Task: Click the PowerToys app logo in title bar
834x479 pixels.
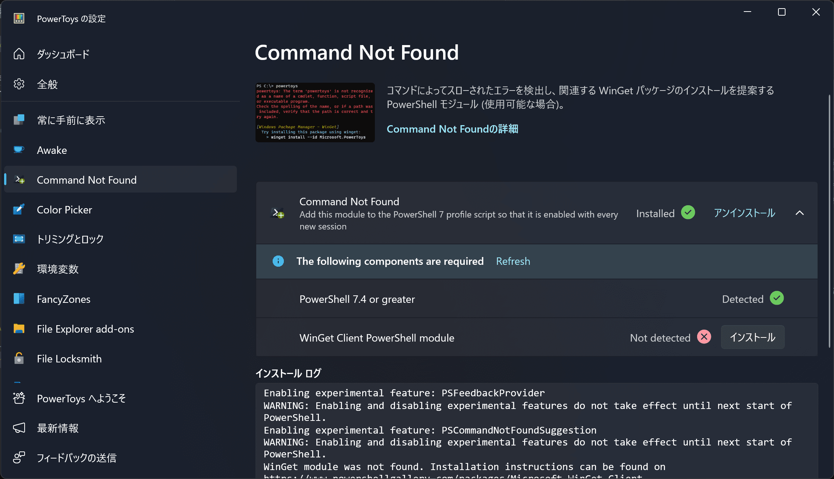Action: pos(19,18)
